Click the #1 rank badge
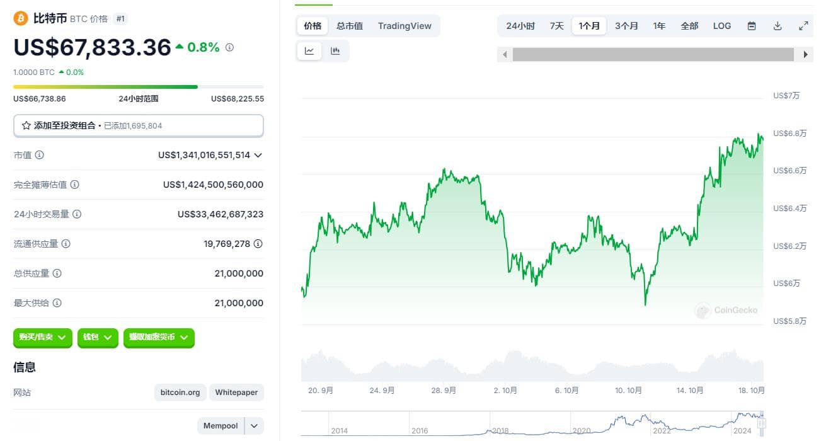The image size is (821, 441). point(120,19)
